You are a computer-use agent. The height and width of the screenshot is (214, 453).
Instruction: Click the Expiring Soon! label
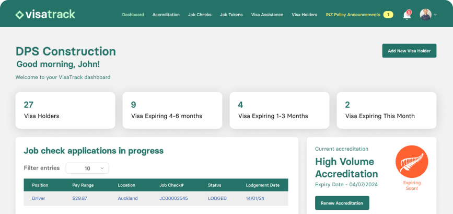click(x=412, y=185)
